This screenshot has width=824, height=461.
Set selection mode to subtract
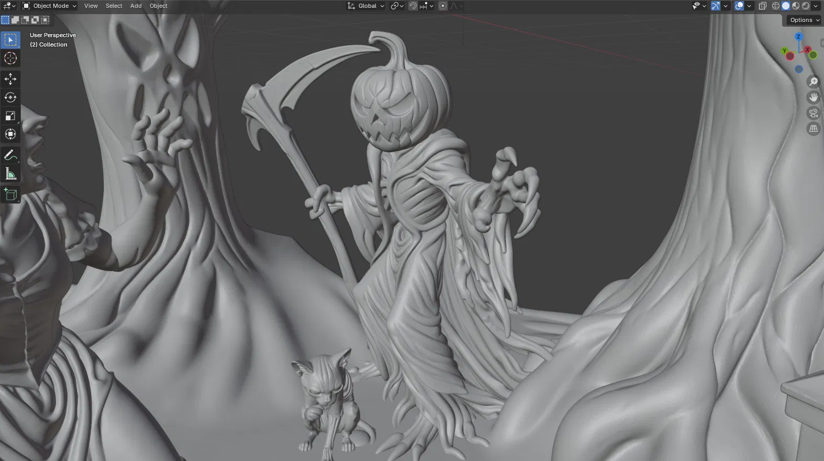25,20
